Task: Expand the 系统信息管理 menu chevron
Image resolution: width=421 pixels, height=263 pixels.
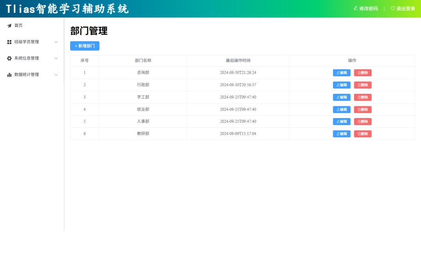Action: 56,58
